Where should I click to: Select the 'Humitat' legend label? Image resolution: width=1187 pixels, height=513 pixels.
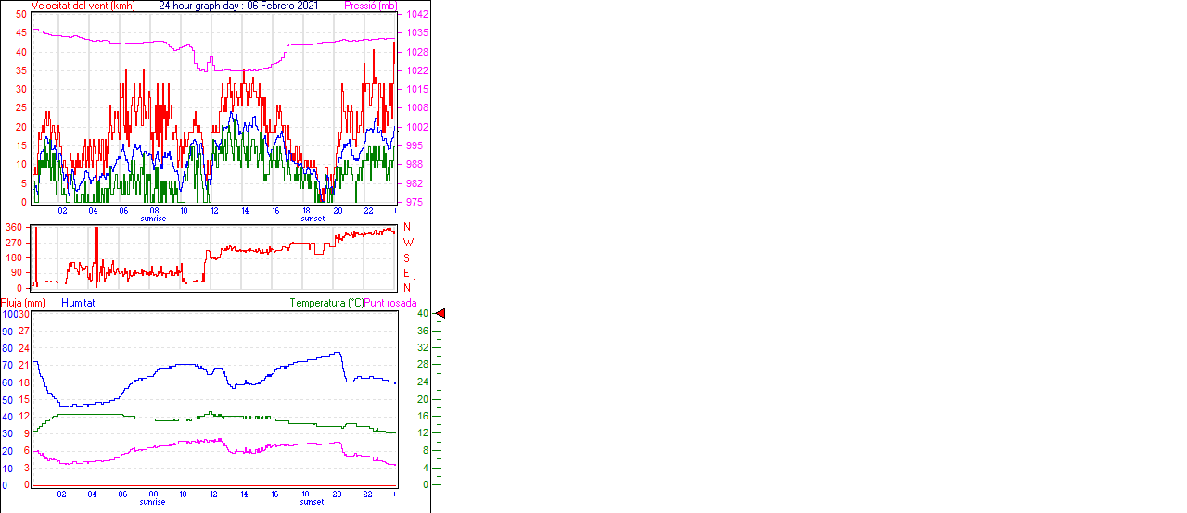pos(78,303)
